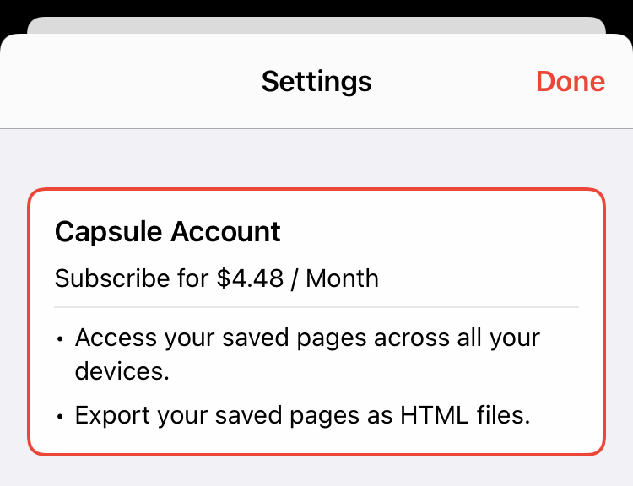Tap the 'HTML files.' text
Screen dimensions: 633x486
(x=465, y=415)
